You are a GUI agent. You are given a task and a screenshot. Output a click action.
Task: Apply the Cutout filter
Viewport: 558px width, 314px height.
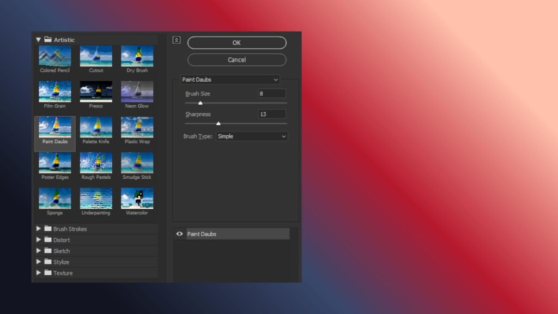[x=96, y=56]
